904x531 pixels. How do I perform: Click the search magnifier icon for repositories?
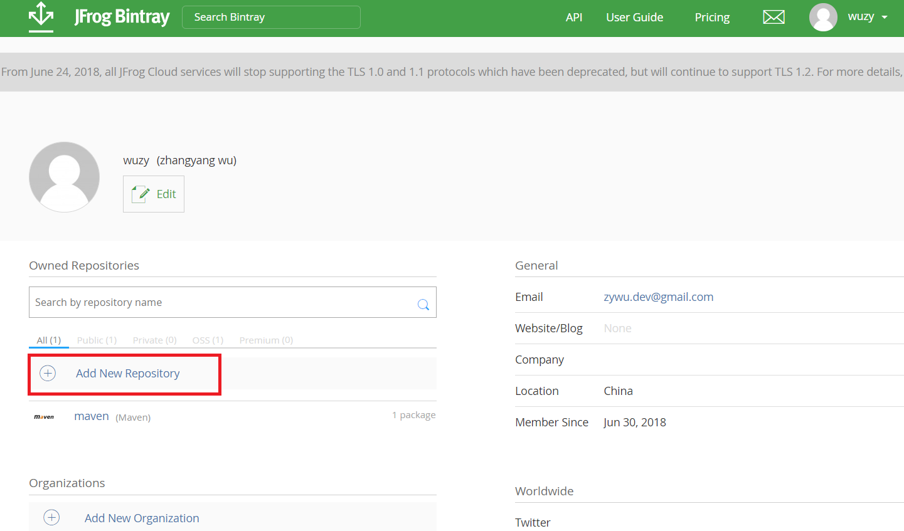click(423, 305)
